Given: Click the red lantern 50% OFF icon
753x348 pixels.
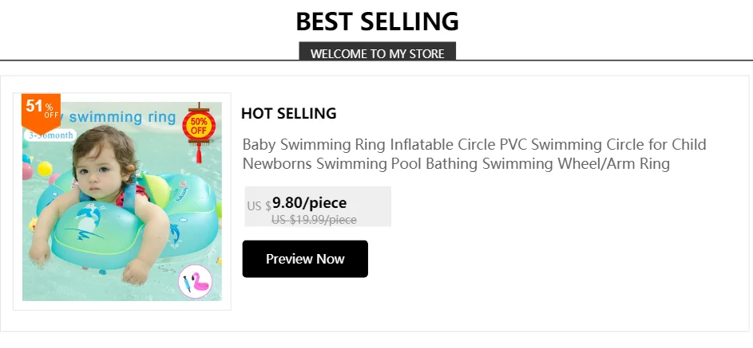Looking at the screenshot, I should click(x=197, y=124).
